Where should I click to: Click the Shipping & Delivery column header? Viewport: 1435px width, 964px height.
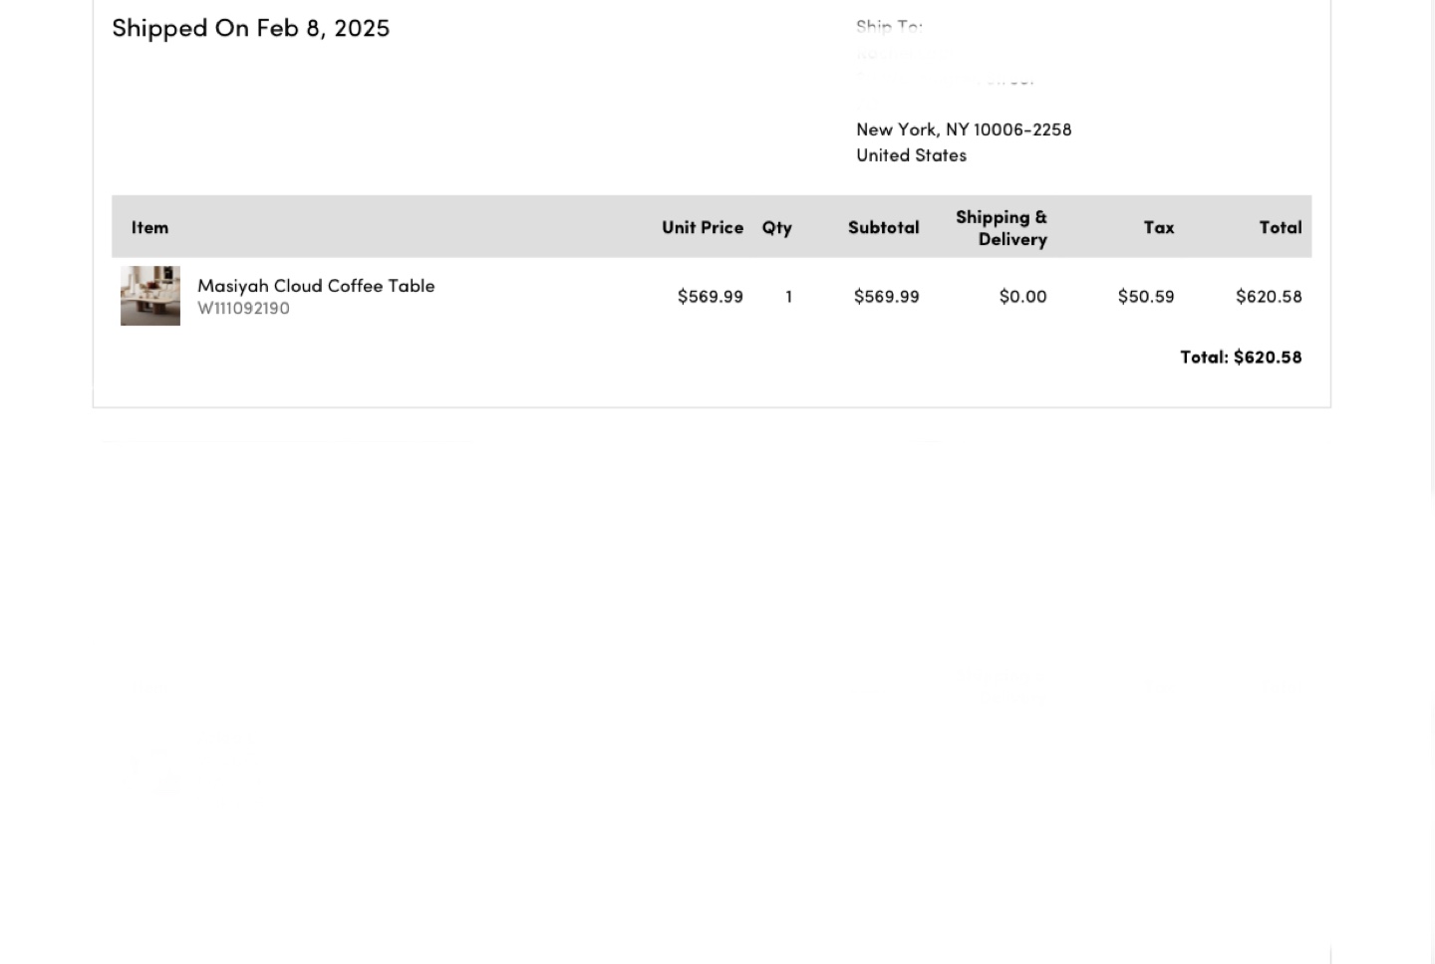pyautogui.click(x=1002, y=228)
